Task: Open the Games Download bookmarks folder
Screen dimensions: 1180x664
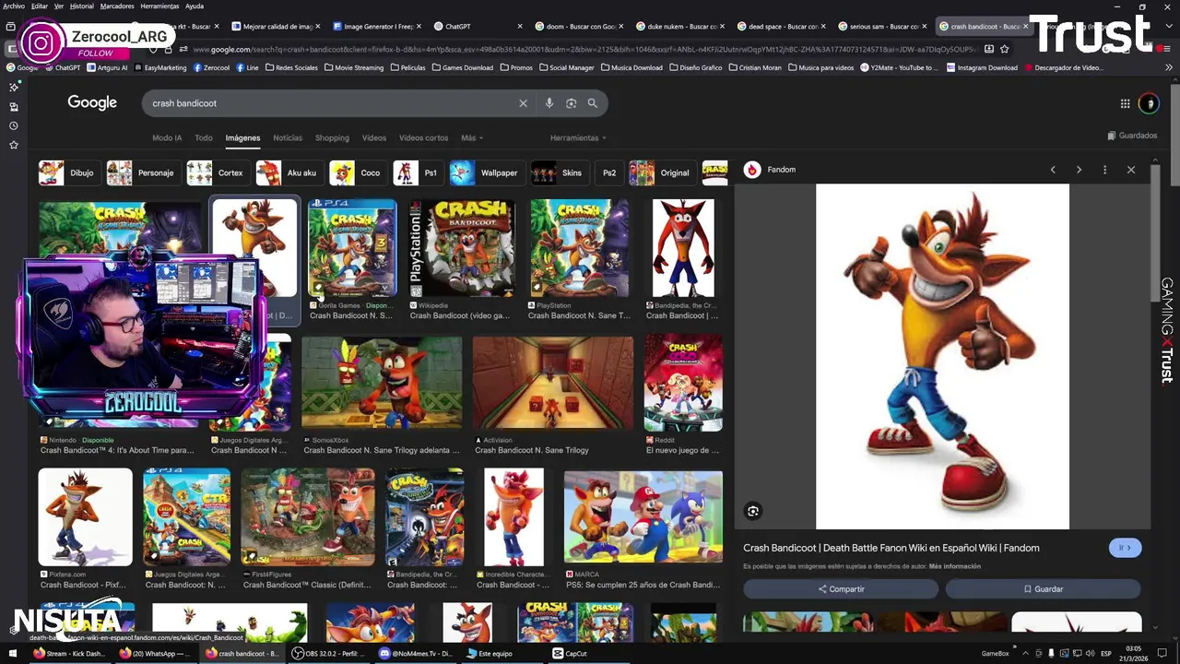Action: pos(462,67)
